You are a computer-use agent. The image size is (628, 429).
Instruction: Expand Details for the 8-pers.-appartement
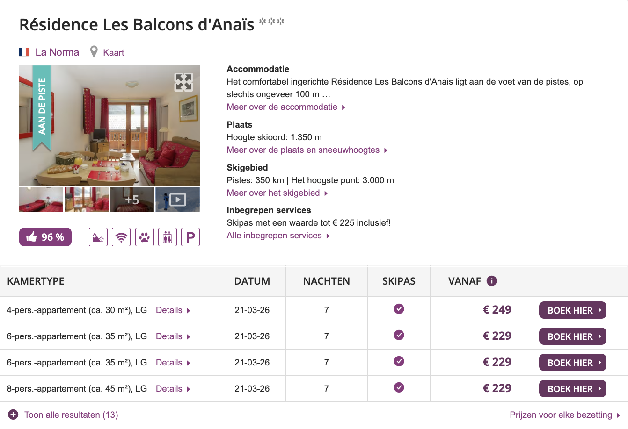[x=173, y=389]
